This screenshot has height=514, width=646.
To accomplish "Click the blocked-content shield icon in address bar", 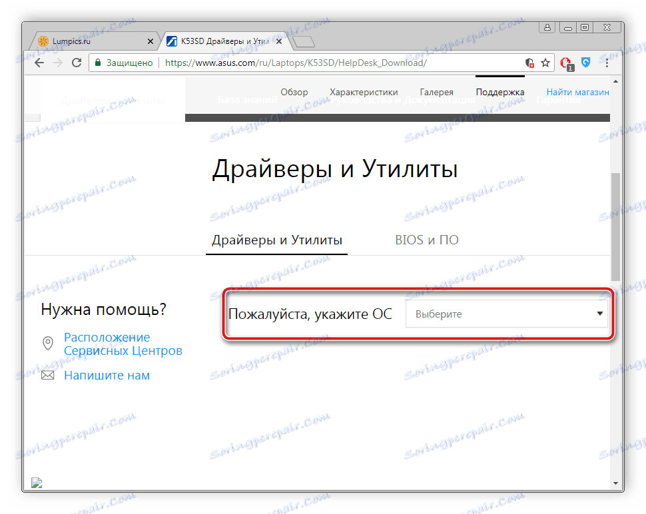I will click(x=529, y=62).
